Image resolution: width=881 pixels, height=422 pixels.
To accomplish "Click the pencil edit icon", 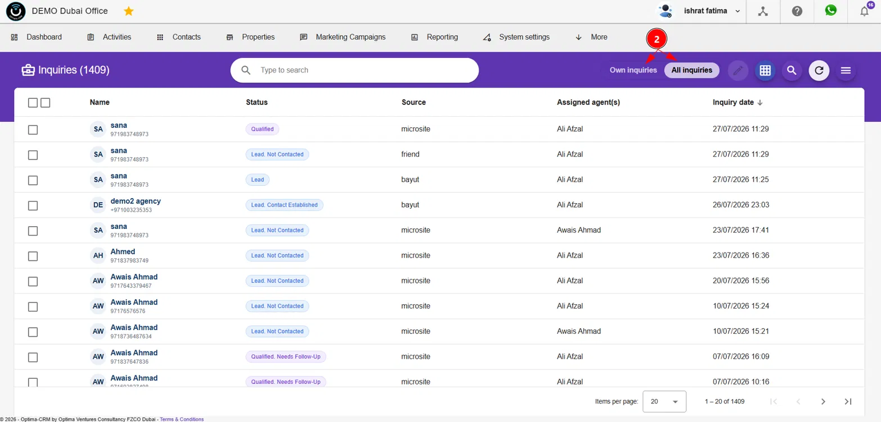I will tap(738, 71).
